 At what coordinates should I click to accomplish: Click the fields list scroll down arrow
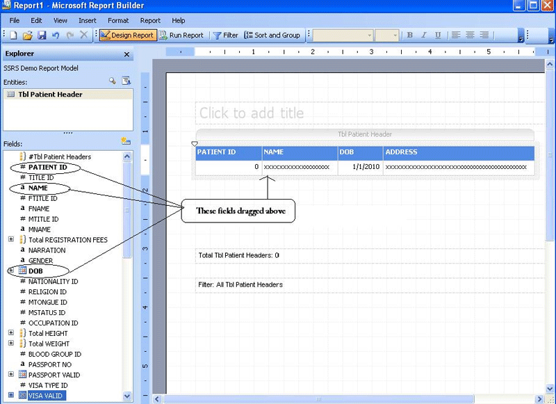[127, 396]
